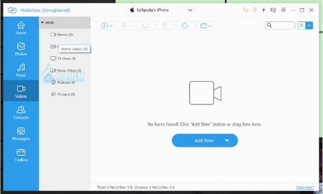Open the Add Item dropdown arrow
Viewport: 323px width, 194px height.
227,140
